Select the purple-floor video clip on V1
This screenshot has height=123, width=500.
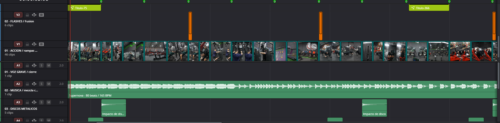tap(281, 51)
